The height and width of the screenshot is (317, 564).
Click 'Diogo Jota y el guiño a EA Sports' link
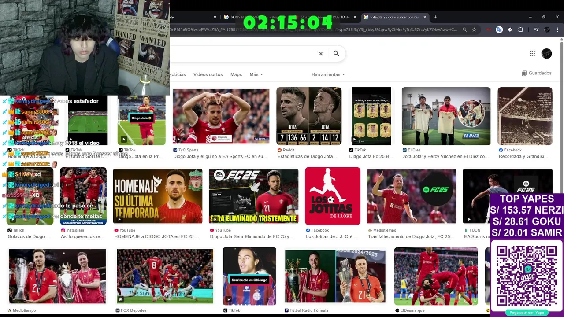[220, 156]
